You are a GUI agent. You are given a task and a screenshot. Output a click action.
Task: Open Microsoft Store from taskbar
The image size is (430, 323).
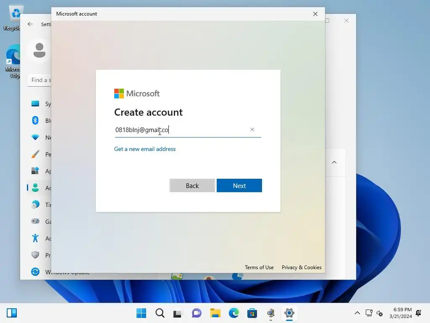252,313
